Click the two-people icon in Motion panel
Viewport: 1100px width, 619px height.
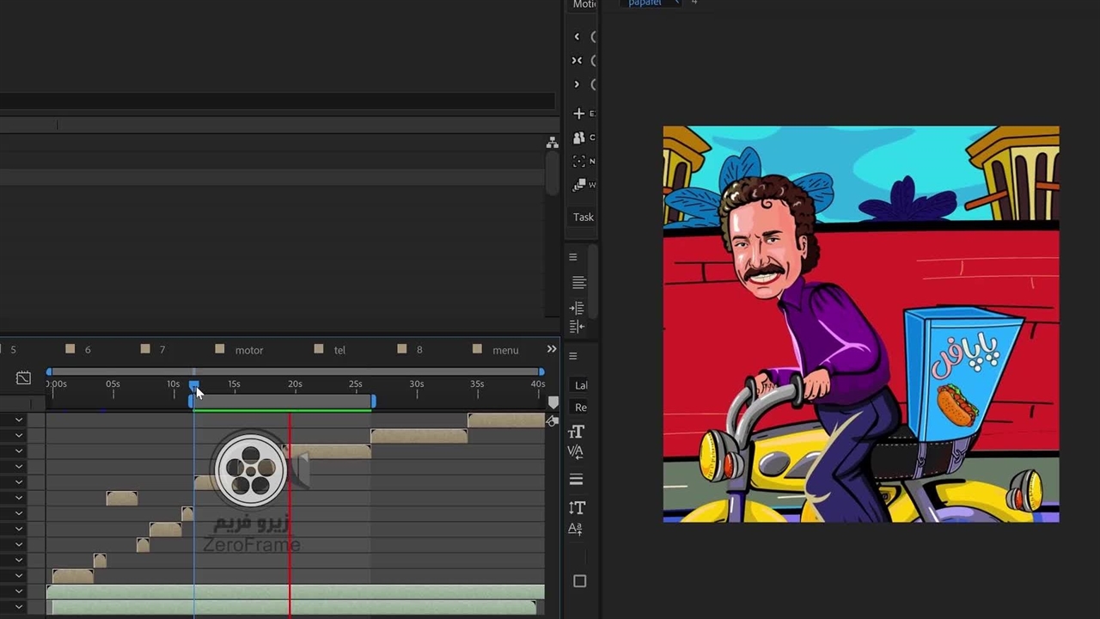pos(578,138)
